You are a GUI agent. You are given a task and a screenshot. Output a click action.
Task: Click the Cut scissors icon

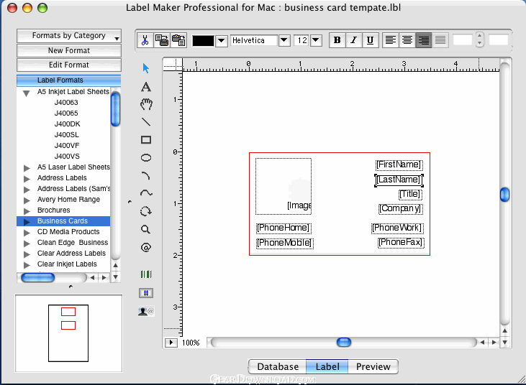[145, 40]
